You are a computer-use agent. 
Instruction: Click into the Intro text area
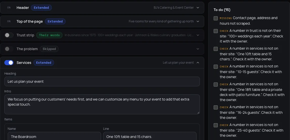(102, 104)
